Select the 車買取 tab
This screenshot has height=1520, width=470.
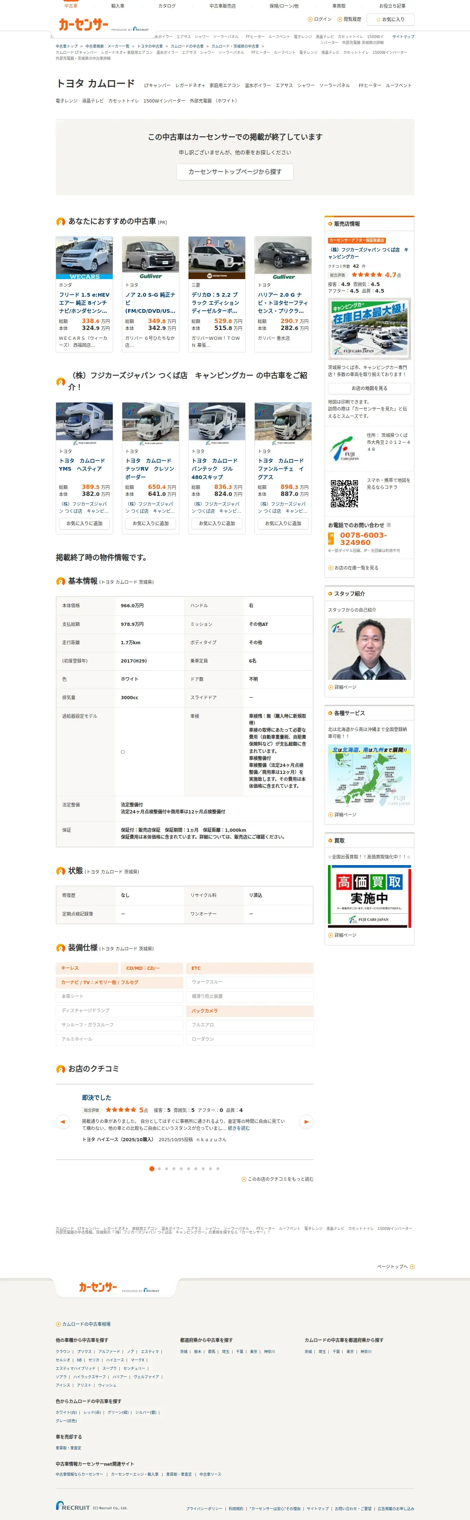pos(339,6)
